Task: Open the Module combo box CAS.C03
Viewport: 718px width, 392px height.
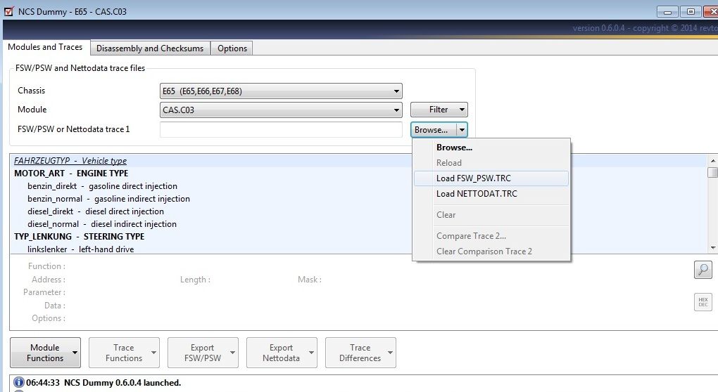Action: coord(281,110)
